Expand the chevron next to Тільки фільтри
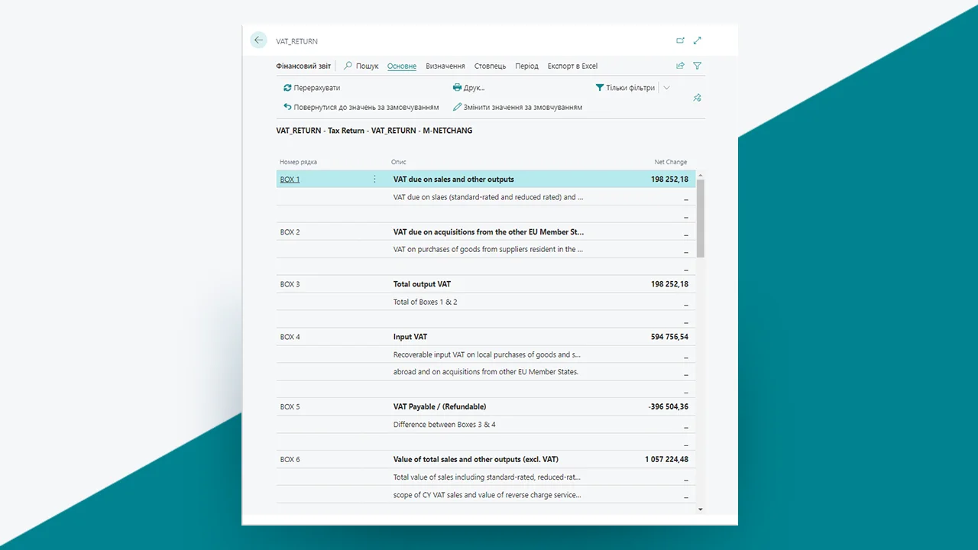This screenshot has height=550, width=978. 665,88
